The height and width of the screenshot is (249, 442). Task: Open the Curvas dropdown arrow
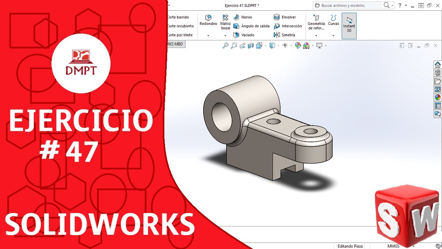coord(334,36)
